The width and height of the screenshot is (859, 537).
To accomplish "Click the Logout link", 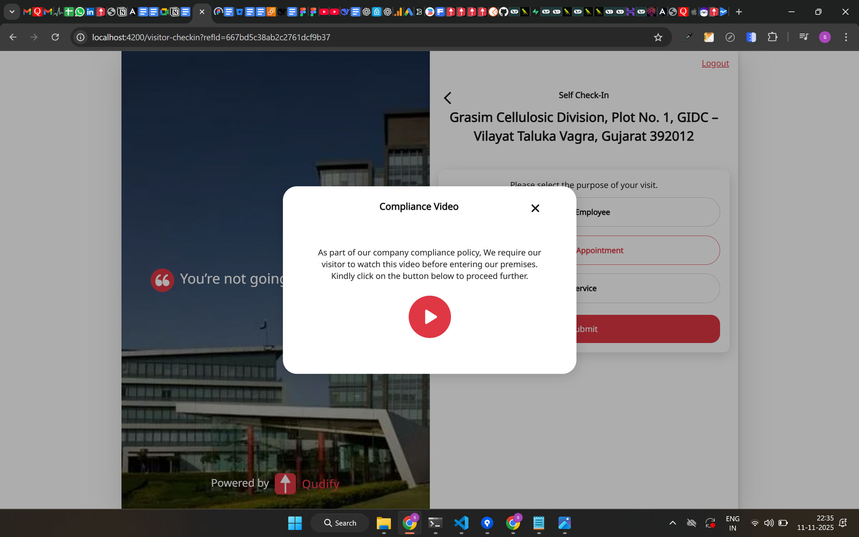I will pos(715,63).
